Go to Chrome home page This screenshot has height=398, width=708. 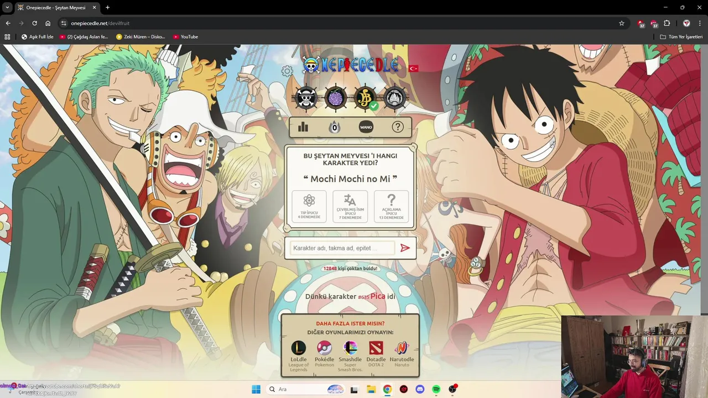(x=48, y=23)
